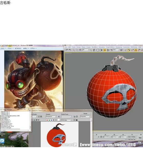Open the reference coordinate 'View' dropdown
The width and height of the screenshot is (143, 149).
(x=116, y=50)
